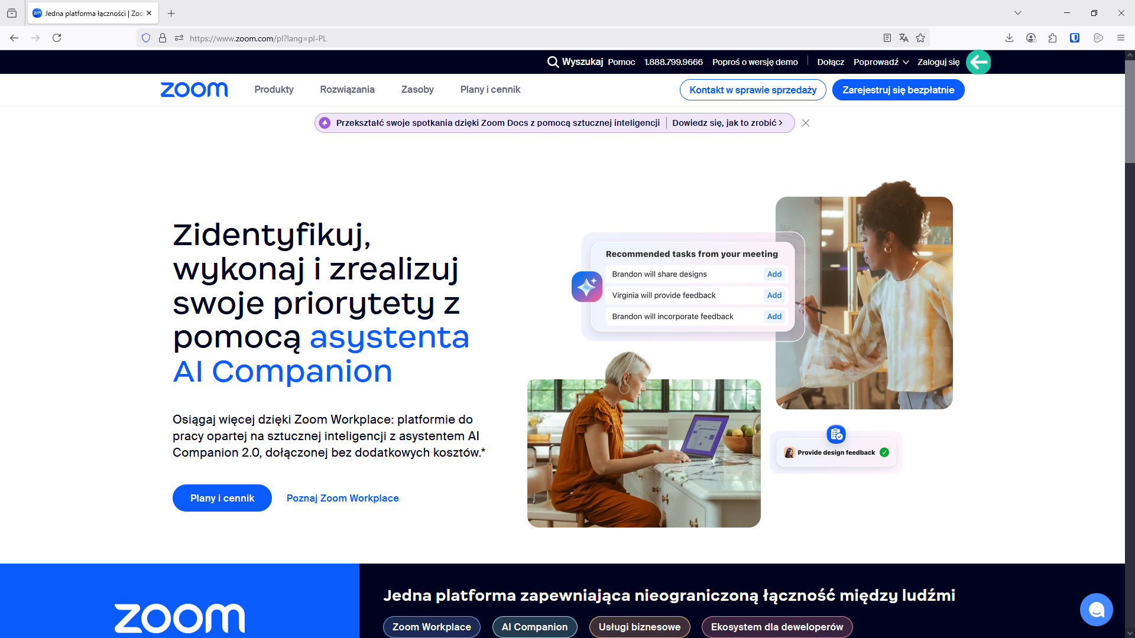Bookmark this page with star icon
This screenshot has width=1135, height=638.
920,38
